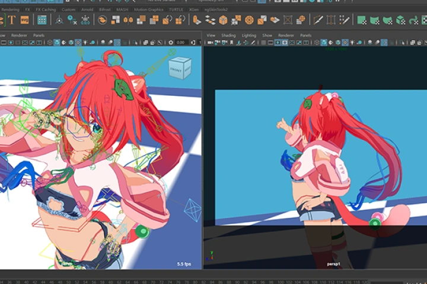Click the grease pencil icon in persp1 panel

(253, 43)
